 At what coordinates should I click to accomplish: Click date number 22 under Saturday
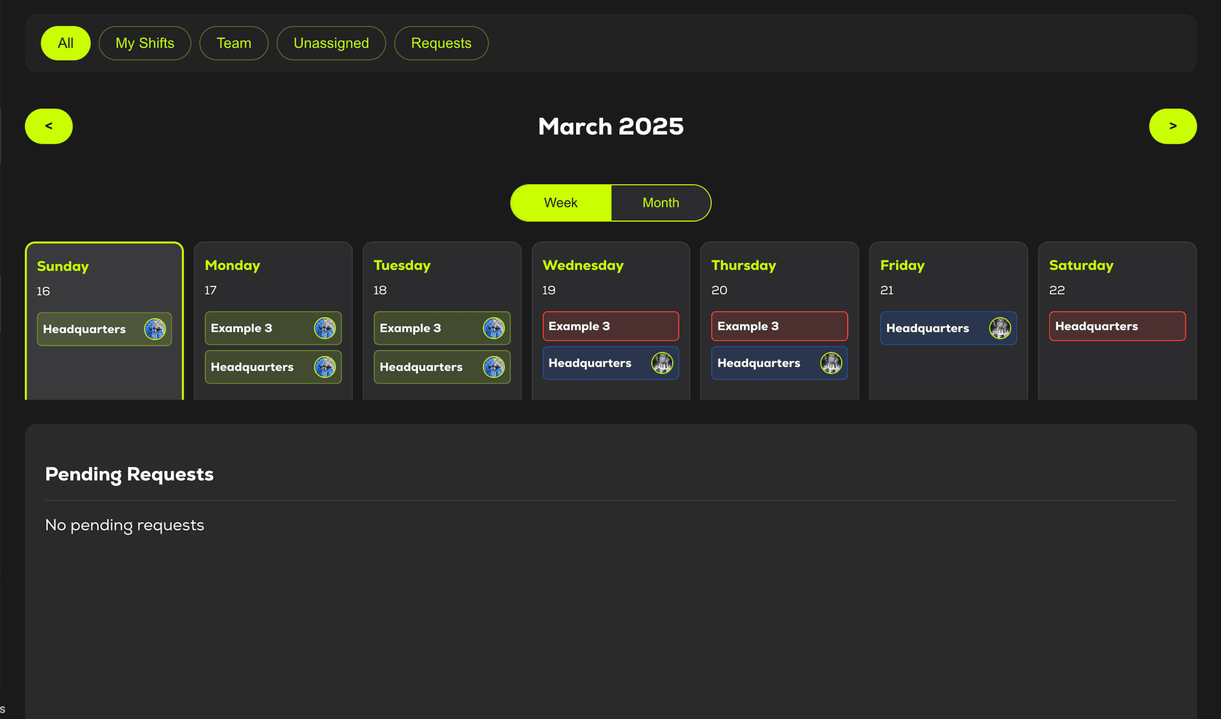click(x=1057, y=290)
